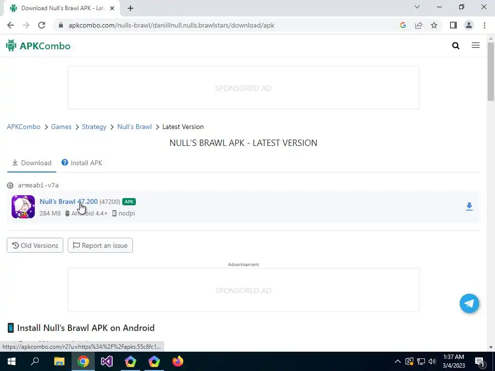The height and width of the screenshot is (371, 495).
Task: Open the Chrome profile avatar
Action: click(469, 25)
